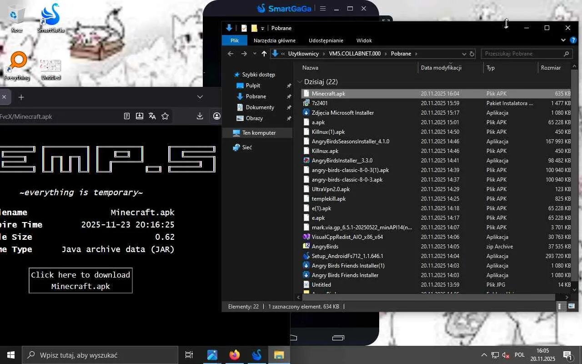Click the Properties icon in Explorer's quick access toolbar
This screenshot has width=582, height=364.
click(x=244, y=28)
